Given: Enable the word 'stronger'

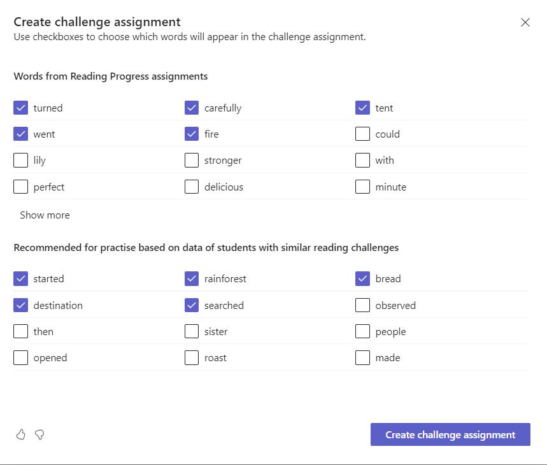Looking at the screenshot, I should coord(192,160).
